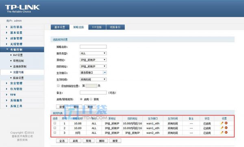Click the 外网 rule name cell
Image resolution: width=244 pixels, height=147 pixels.
click(x=78, y=133)
